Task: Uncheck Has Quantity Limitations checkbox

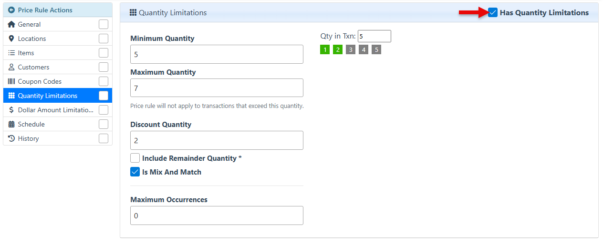Action: (493, 13)
